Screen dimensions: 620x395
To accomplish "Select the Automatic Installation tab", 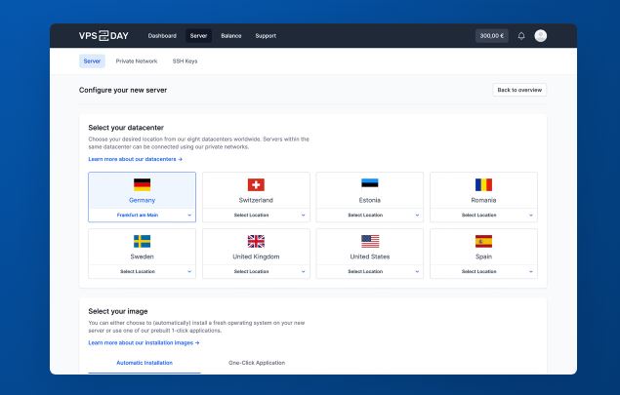I will (145, 363).
